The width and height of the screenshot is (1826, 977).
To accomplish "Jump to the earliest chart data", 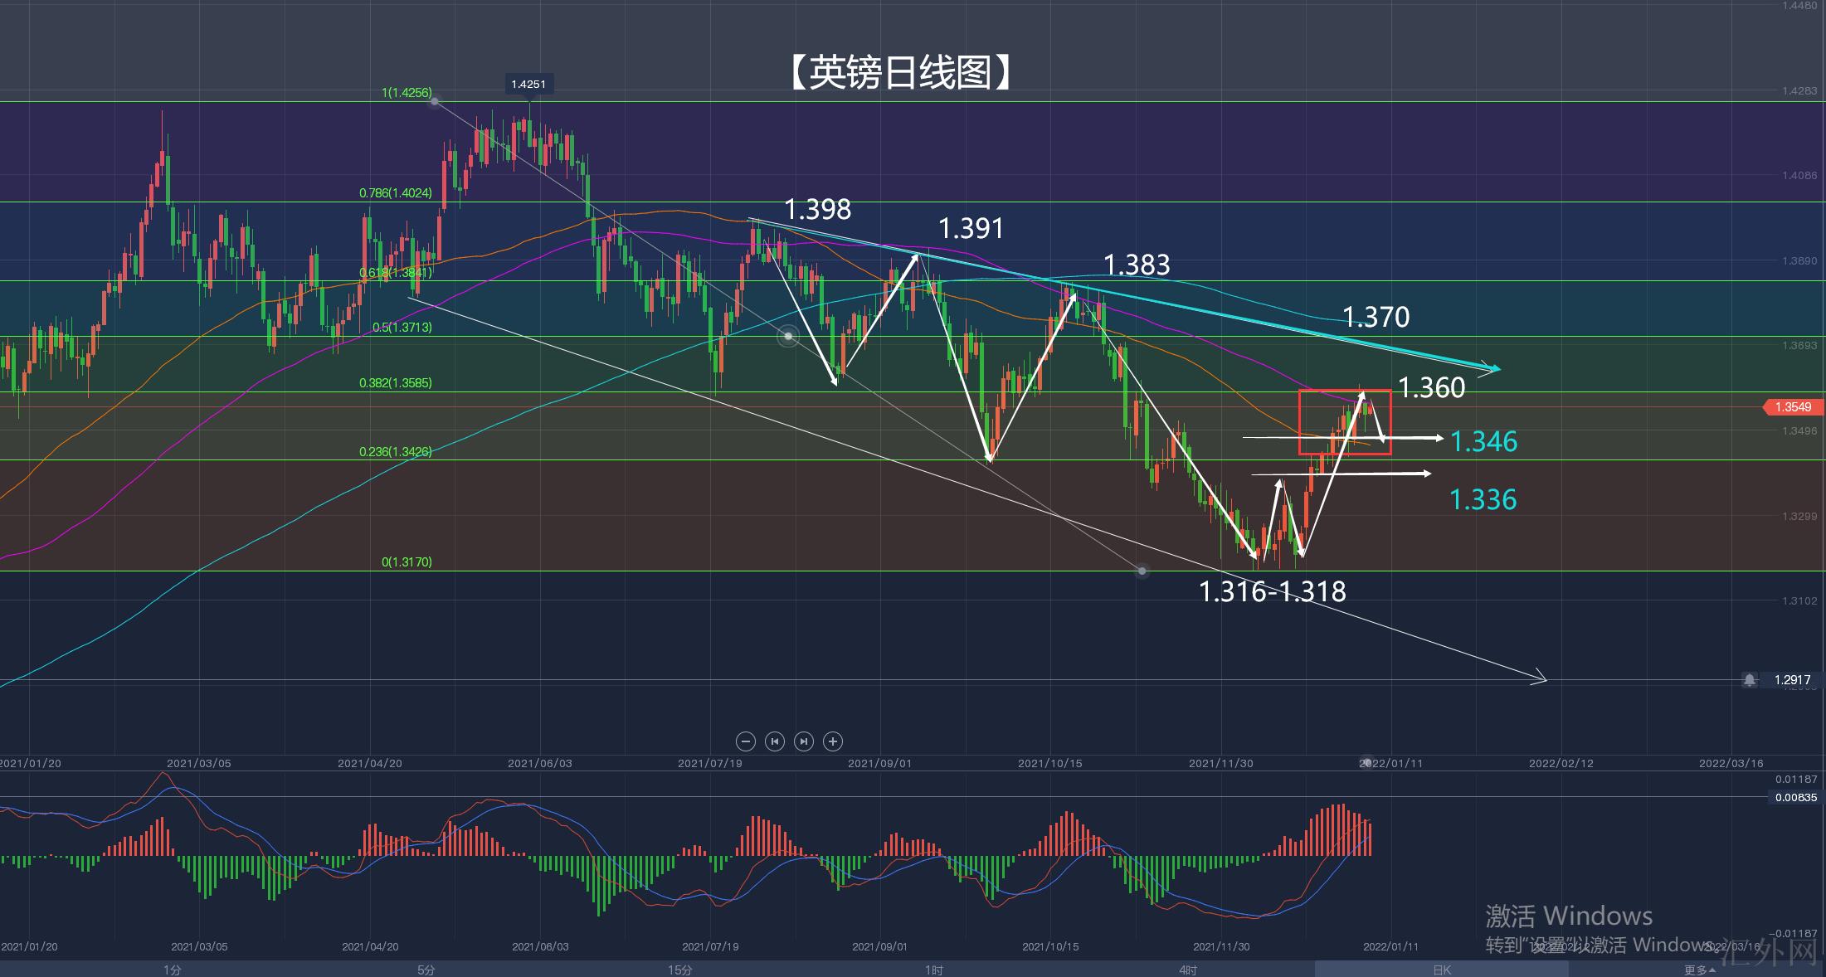I will click(x=774, y=741).
